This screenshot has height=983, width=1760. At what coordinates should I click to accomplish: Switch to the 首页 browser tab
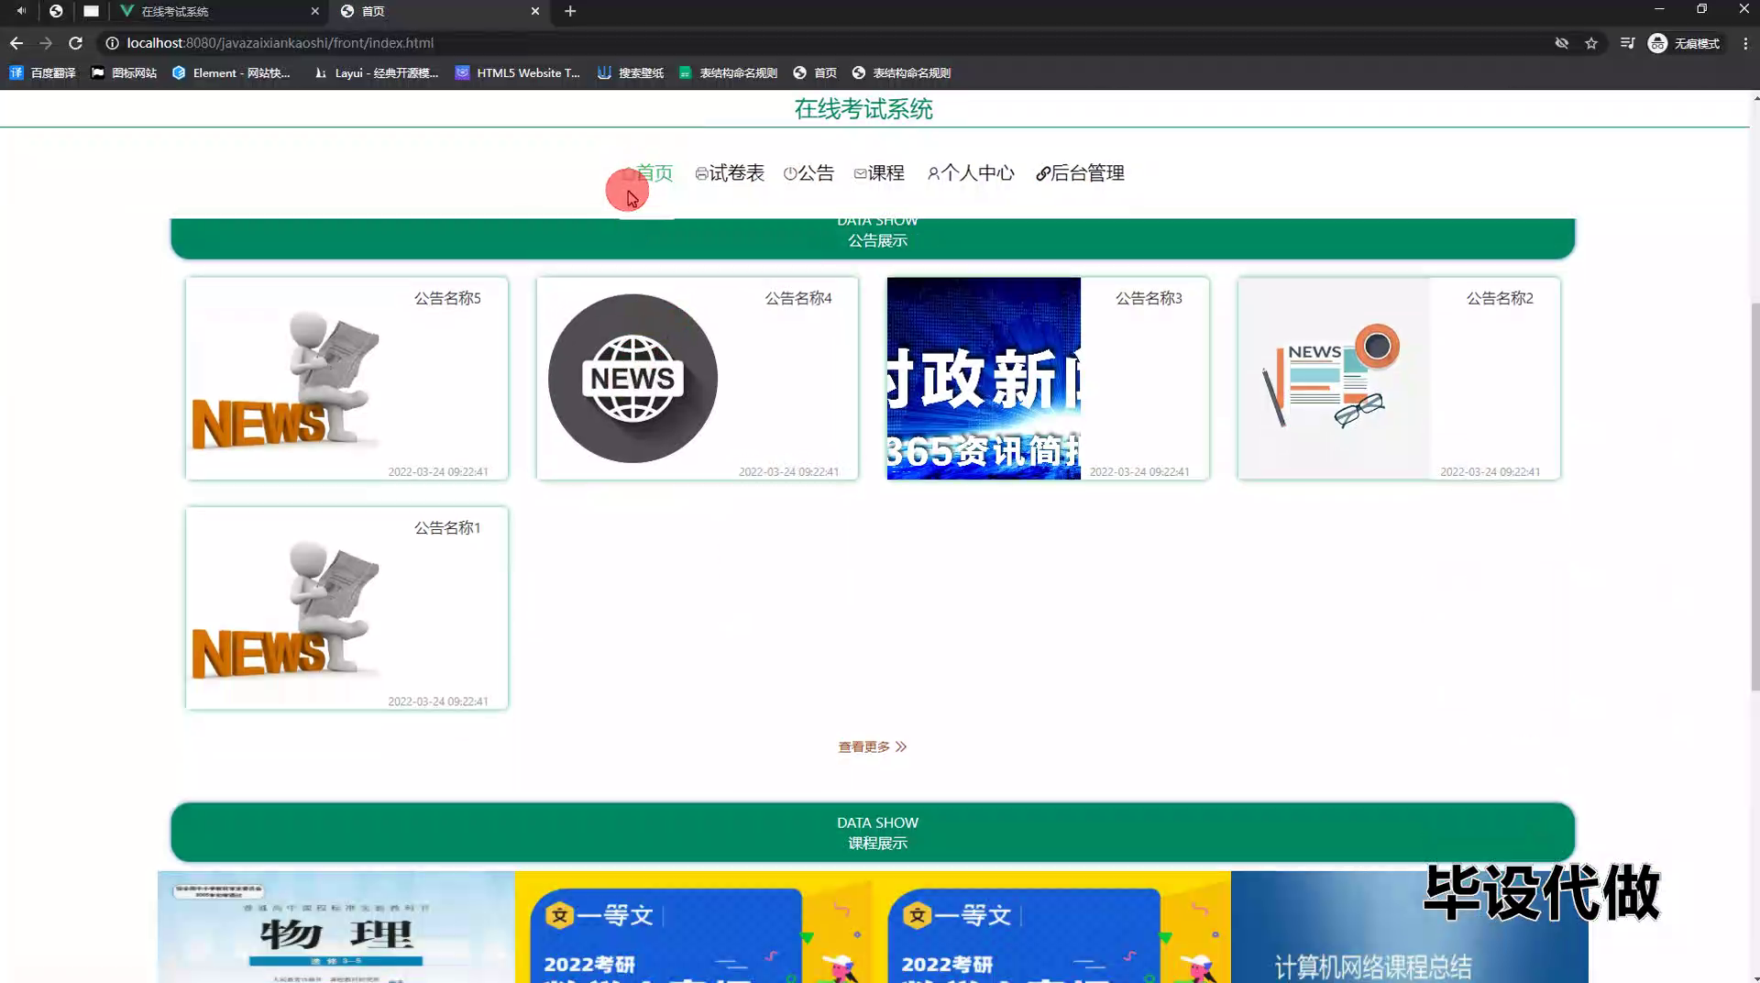pos(440,11)
